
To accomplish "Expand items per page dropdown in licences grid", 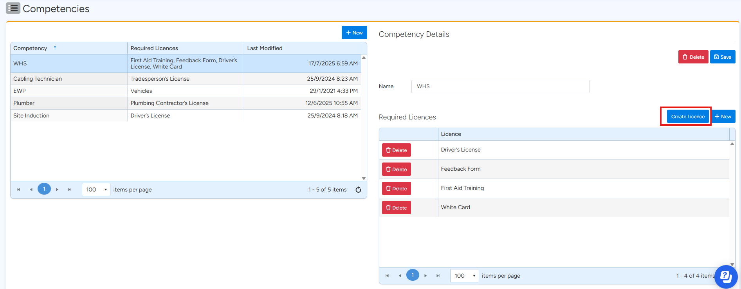I will [474, 276].
